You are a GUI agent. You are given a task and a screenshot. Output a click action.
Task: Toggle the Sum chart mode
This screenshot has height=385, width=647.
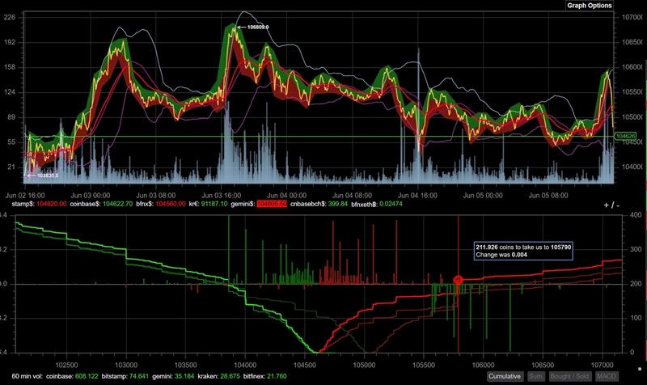tap(535, 377)
